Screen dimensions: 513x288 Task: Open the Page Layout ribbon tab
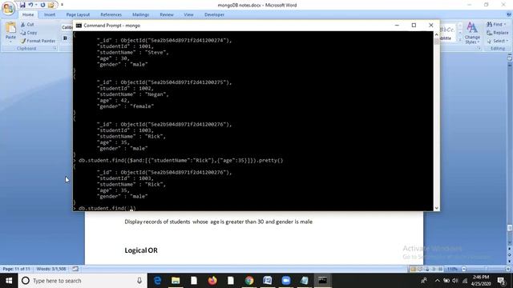(x=78, y=14)
